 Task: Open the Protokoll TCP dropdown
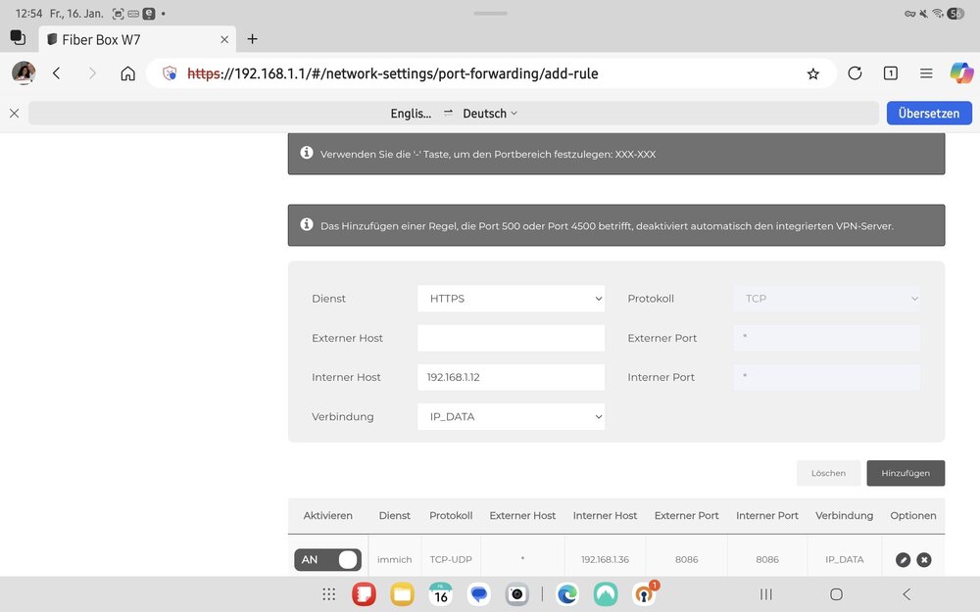(x=826, y=299)
